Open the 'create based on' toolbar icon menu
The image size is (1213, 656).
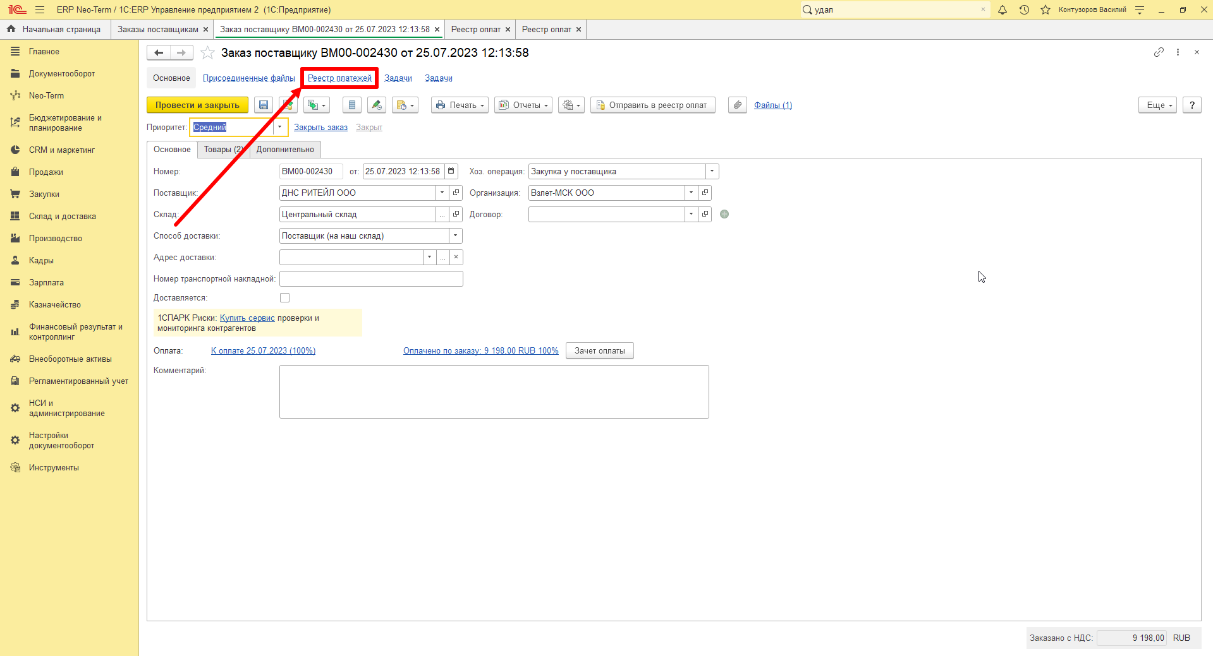point(317,105)
